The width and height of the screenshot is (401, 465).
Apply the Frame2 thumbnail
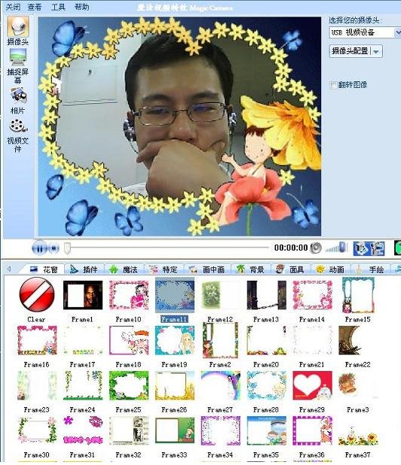(220, 340)
